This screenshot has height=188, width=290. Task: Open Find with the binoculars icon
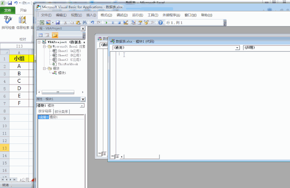coord(85,23)
